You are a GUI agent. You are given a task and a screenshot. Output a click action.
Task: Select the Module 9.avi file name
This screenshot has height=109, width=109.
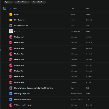coord(19,82)
